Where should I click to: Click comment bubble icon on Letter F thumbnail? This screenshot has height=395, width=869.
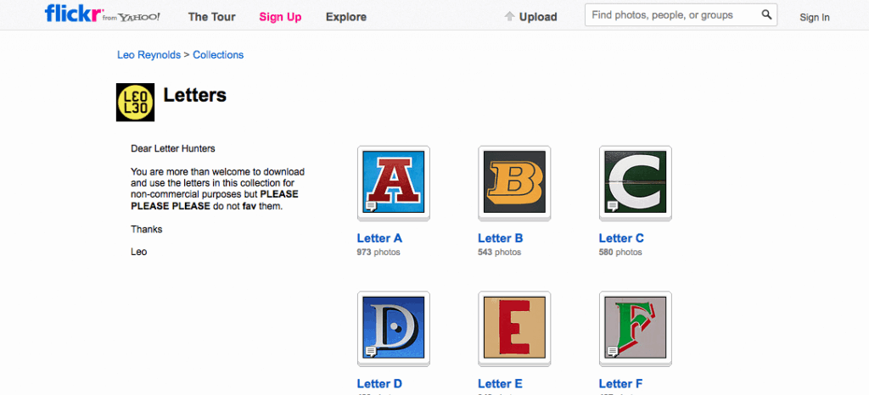[x=613, y=351]
